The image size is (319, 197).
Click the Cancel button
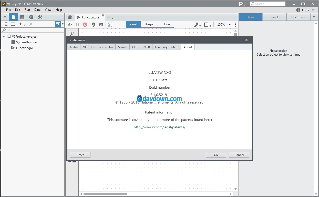[239, 155]
